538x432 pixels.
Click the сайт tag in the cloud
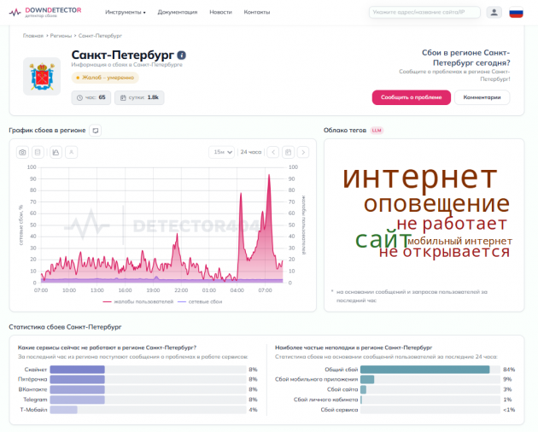click(383, 240)
